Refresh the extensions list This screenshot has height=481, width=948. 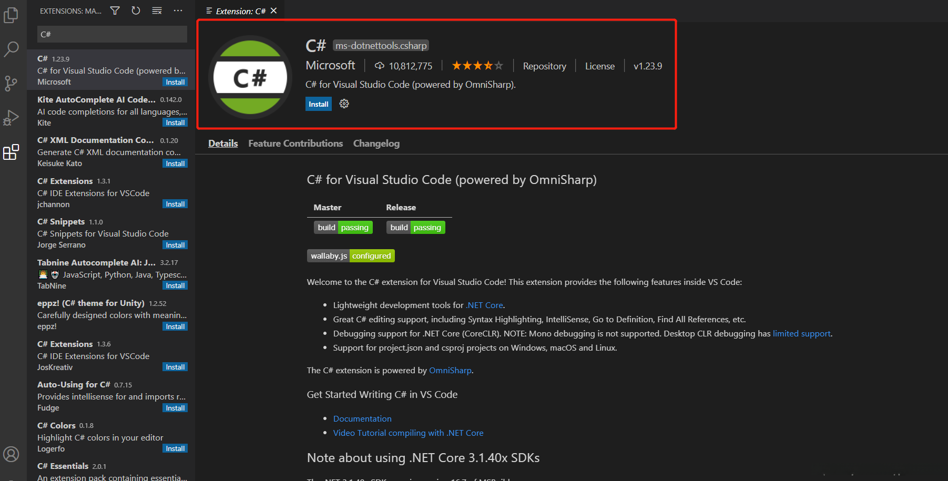[136, 11]
